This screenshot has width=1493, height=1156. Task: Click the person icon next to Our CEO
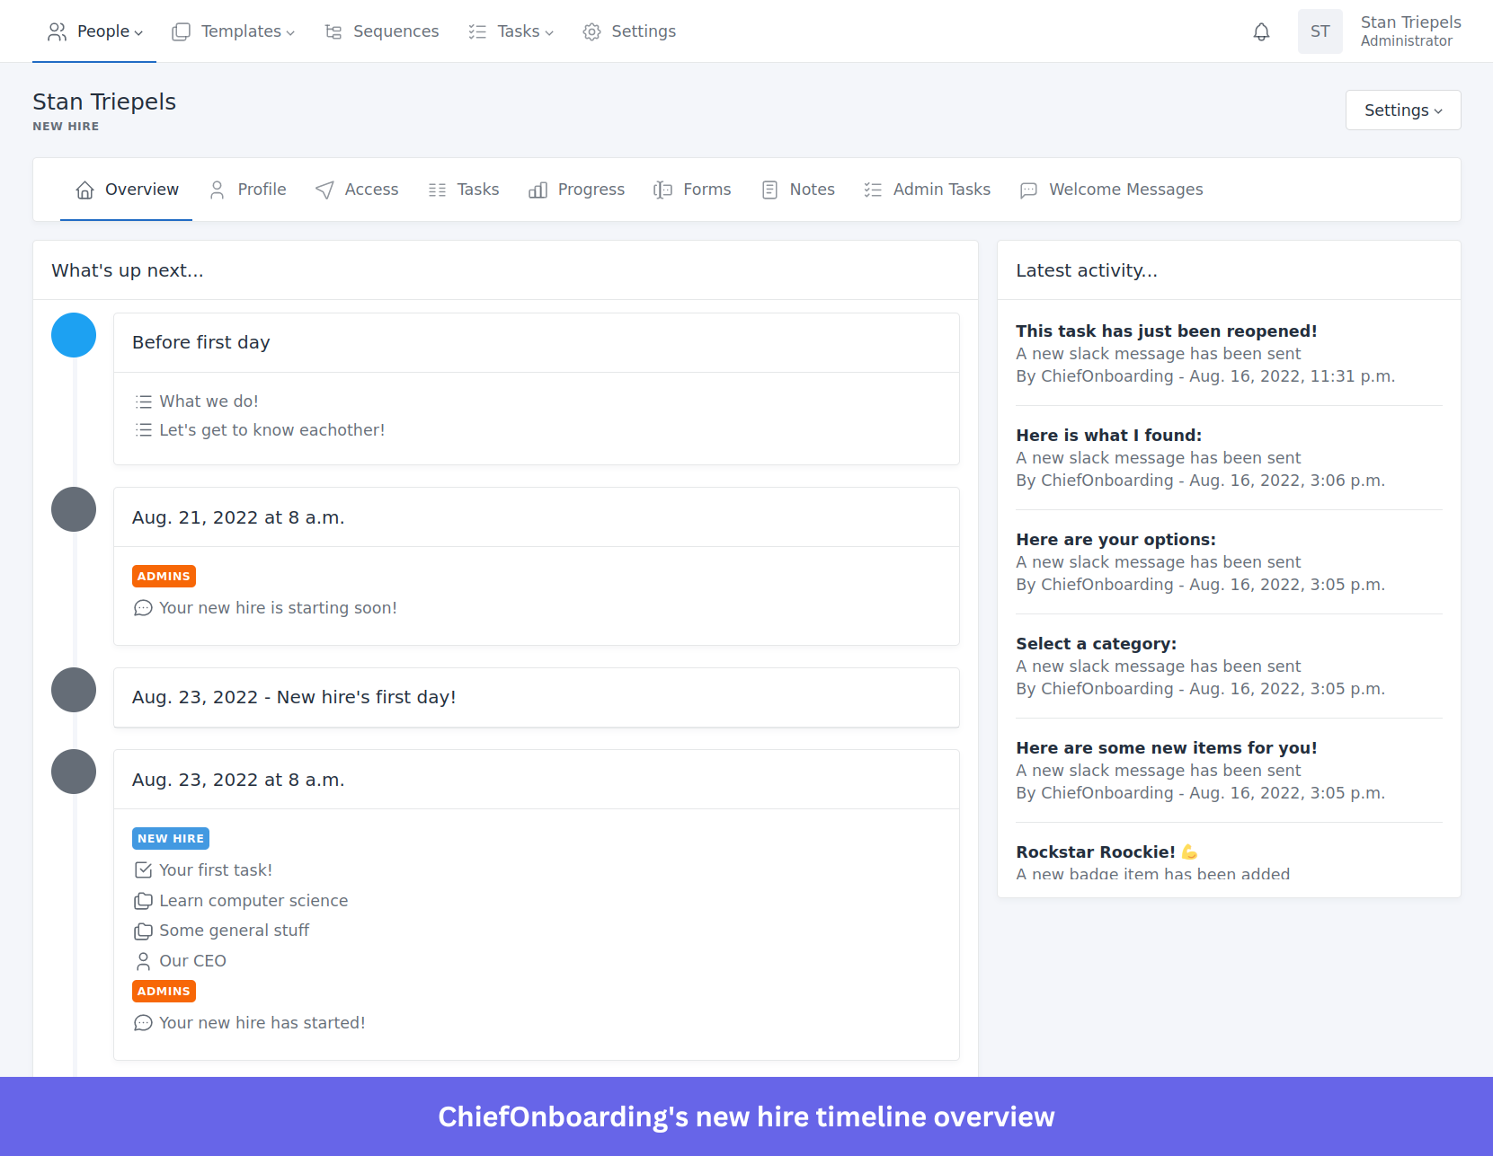(x=143, y=961)
